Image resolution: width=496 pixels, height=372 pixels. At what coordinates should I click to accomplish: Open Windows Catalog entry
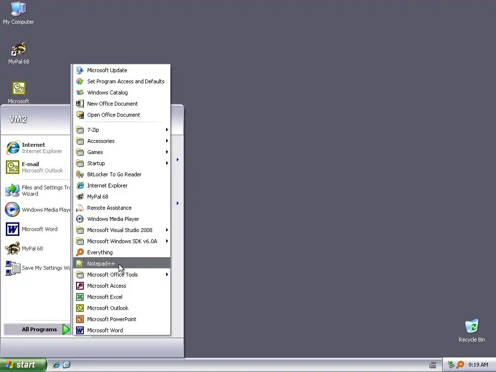122,93
